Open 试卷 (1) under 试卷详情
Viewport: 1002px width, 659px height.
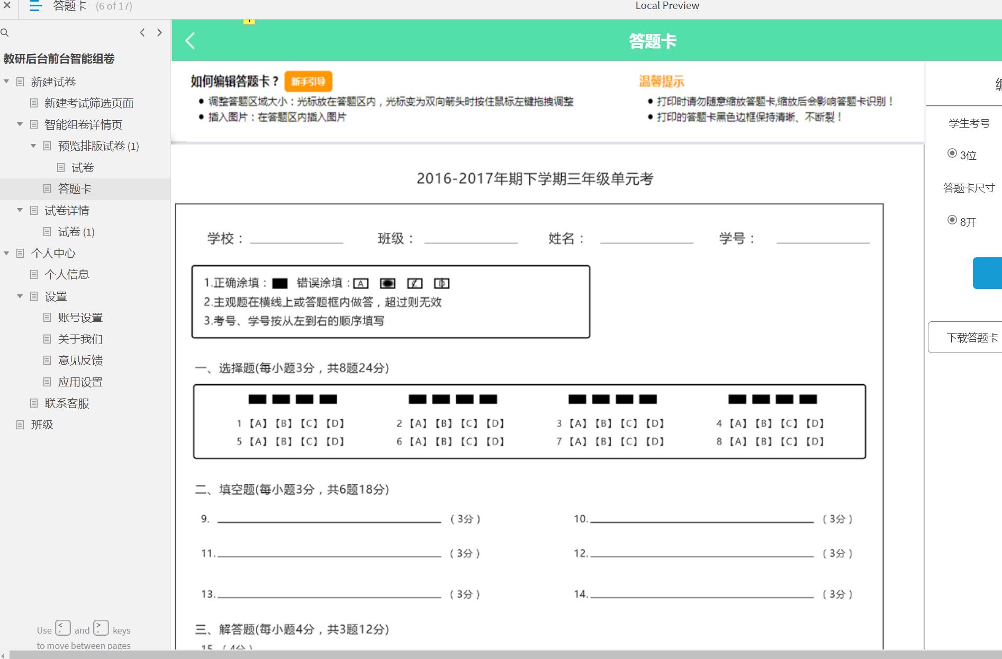[x=76, y=232]
